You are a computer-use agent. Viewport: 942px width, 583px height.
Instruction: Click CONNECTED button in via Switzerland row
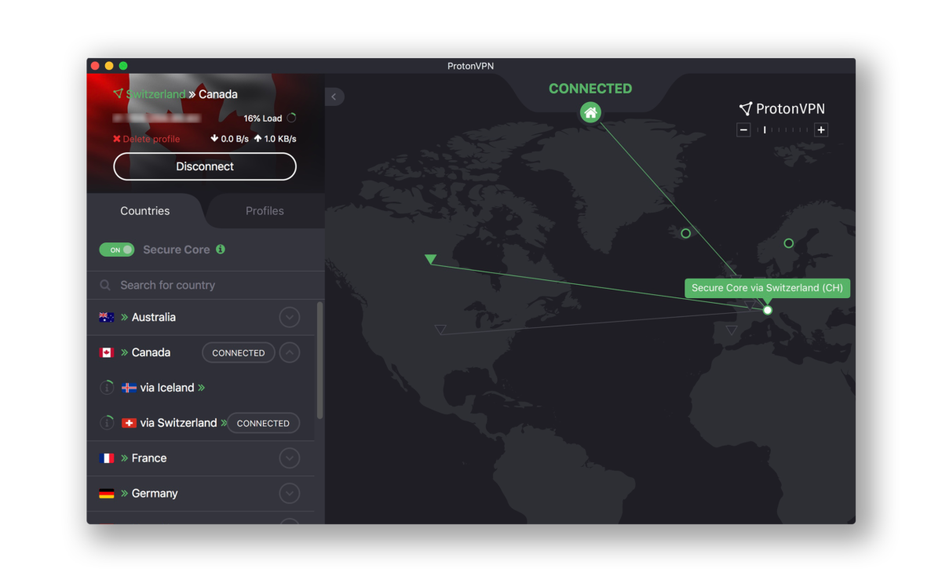[x=263, y=423]
